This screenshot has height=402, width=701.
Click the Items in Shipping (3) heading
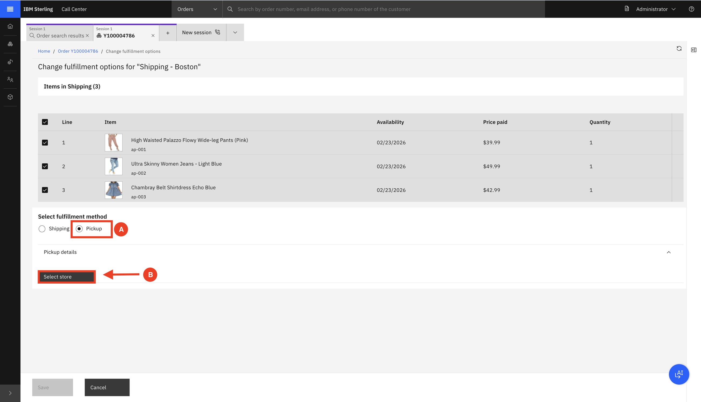(72, 86)
